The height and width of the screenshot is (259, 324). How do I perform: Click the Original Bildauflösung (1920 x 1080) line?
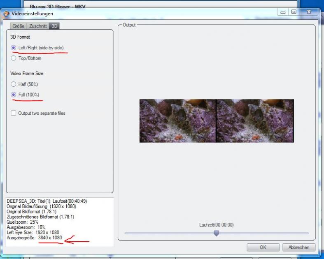click(41, 206)
